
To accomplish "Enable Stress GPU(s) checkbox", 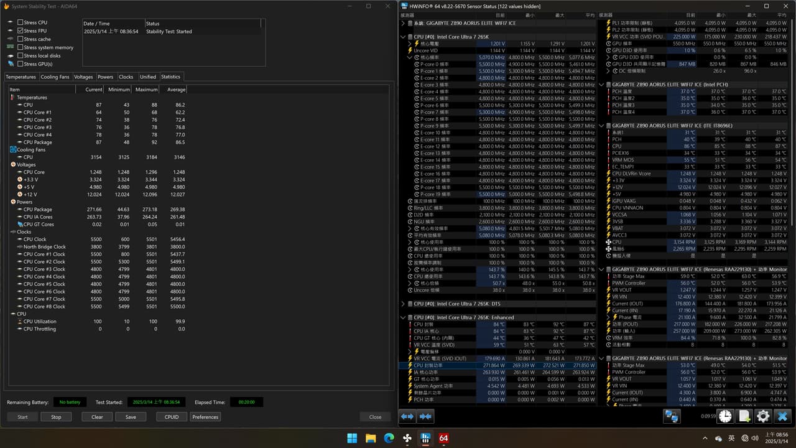I will pos(21,64).
